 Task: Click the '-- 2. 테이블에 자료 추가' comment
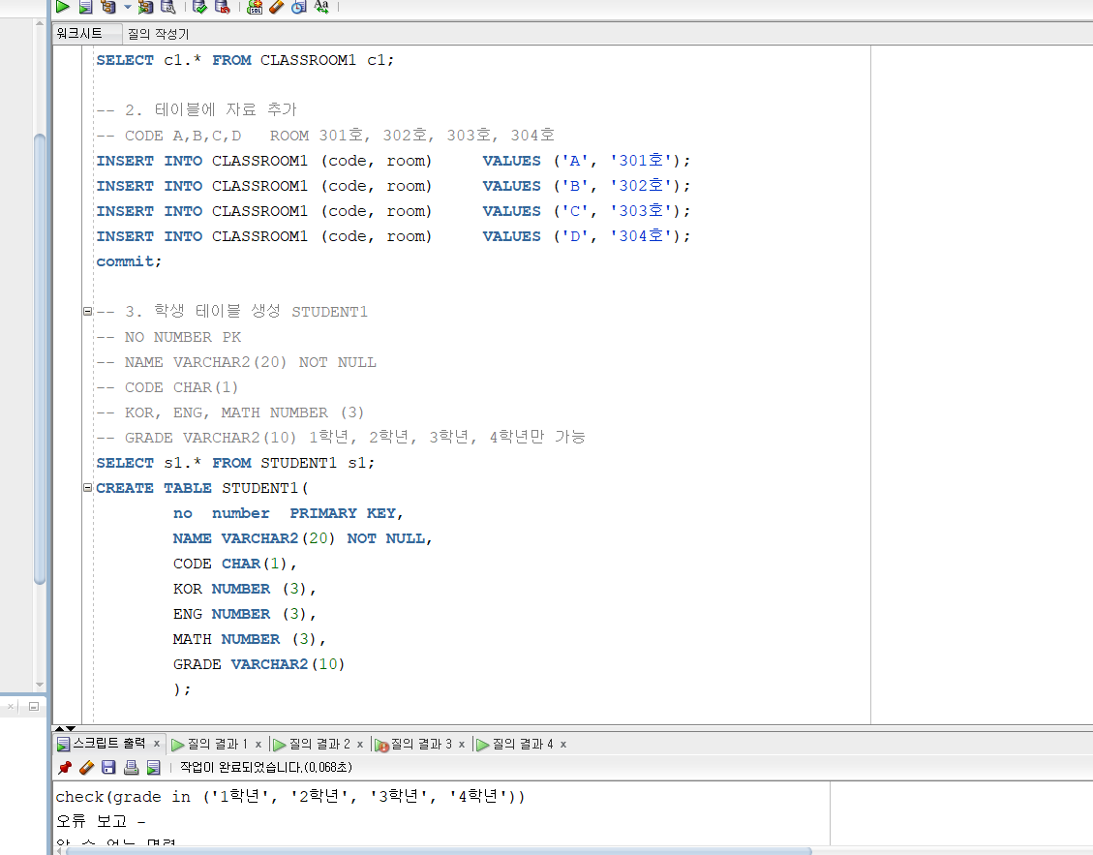coord(197,109)
